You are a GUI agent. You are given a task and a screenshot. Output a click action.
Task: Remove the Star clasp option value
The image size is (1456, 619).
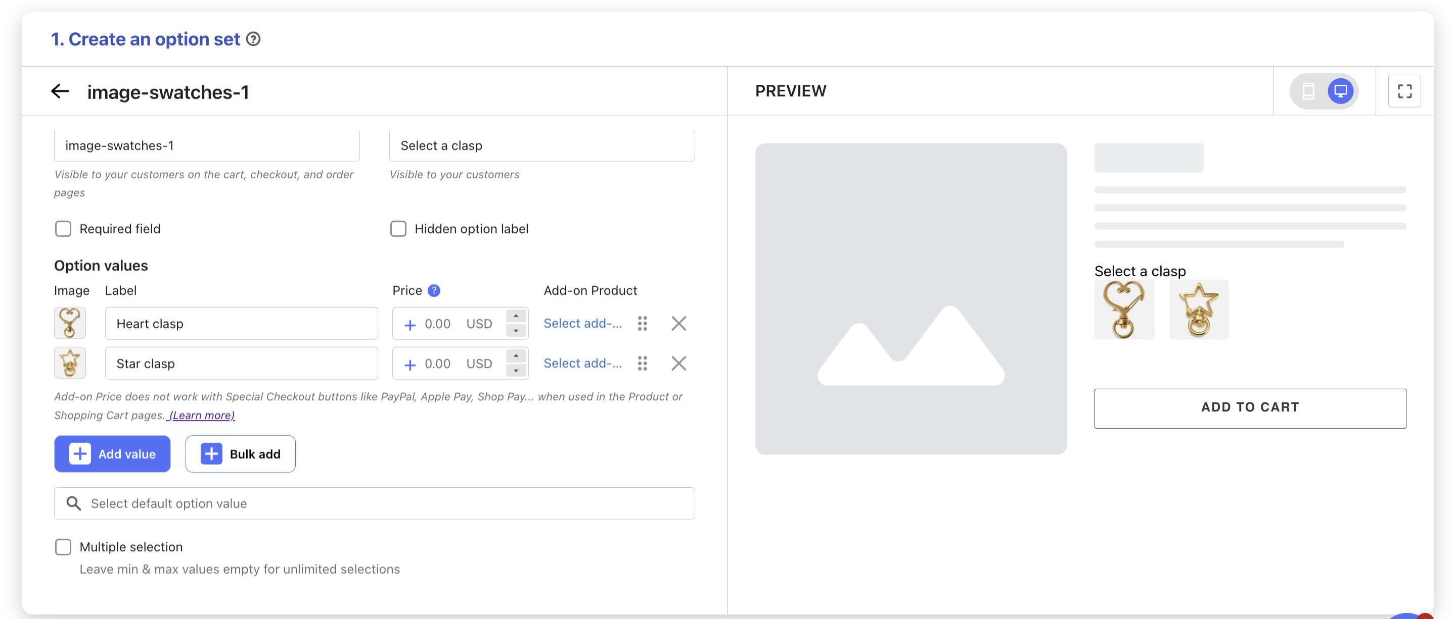[678, 364]
